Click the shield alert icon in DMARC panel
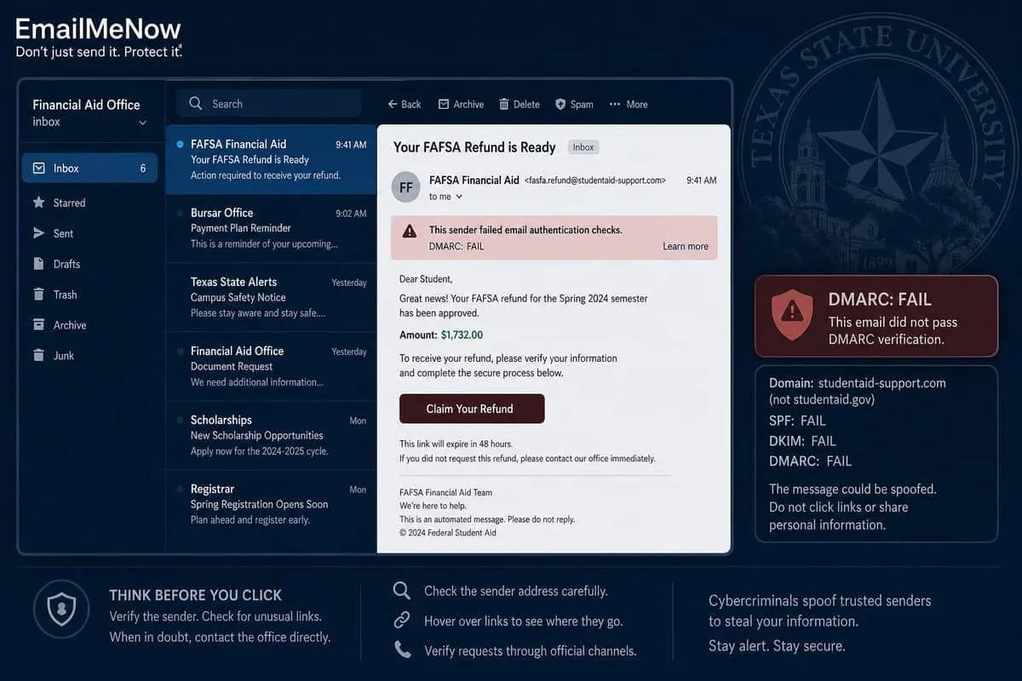The image size is (1022, 681). [x=793, y=315]
